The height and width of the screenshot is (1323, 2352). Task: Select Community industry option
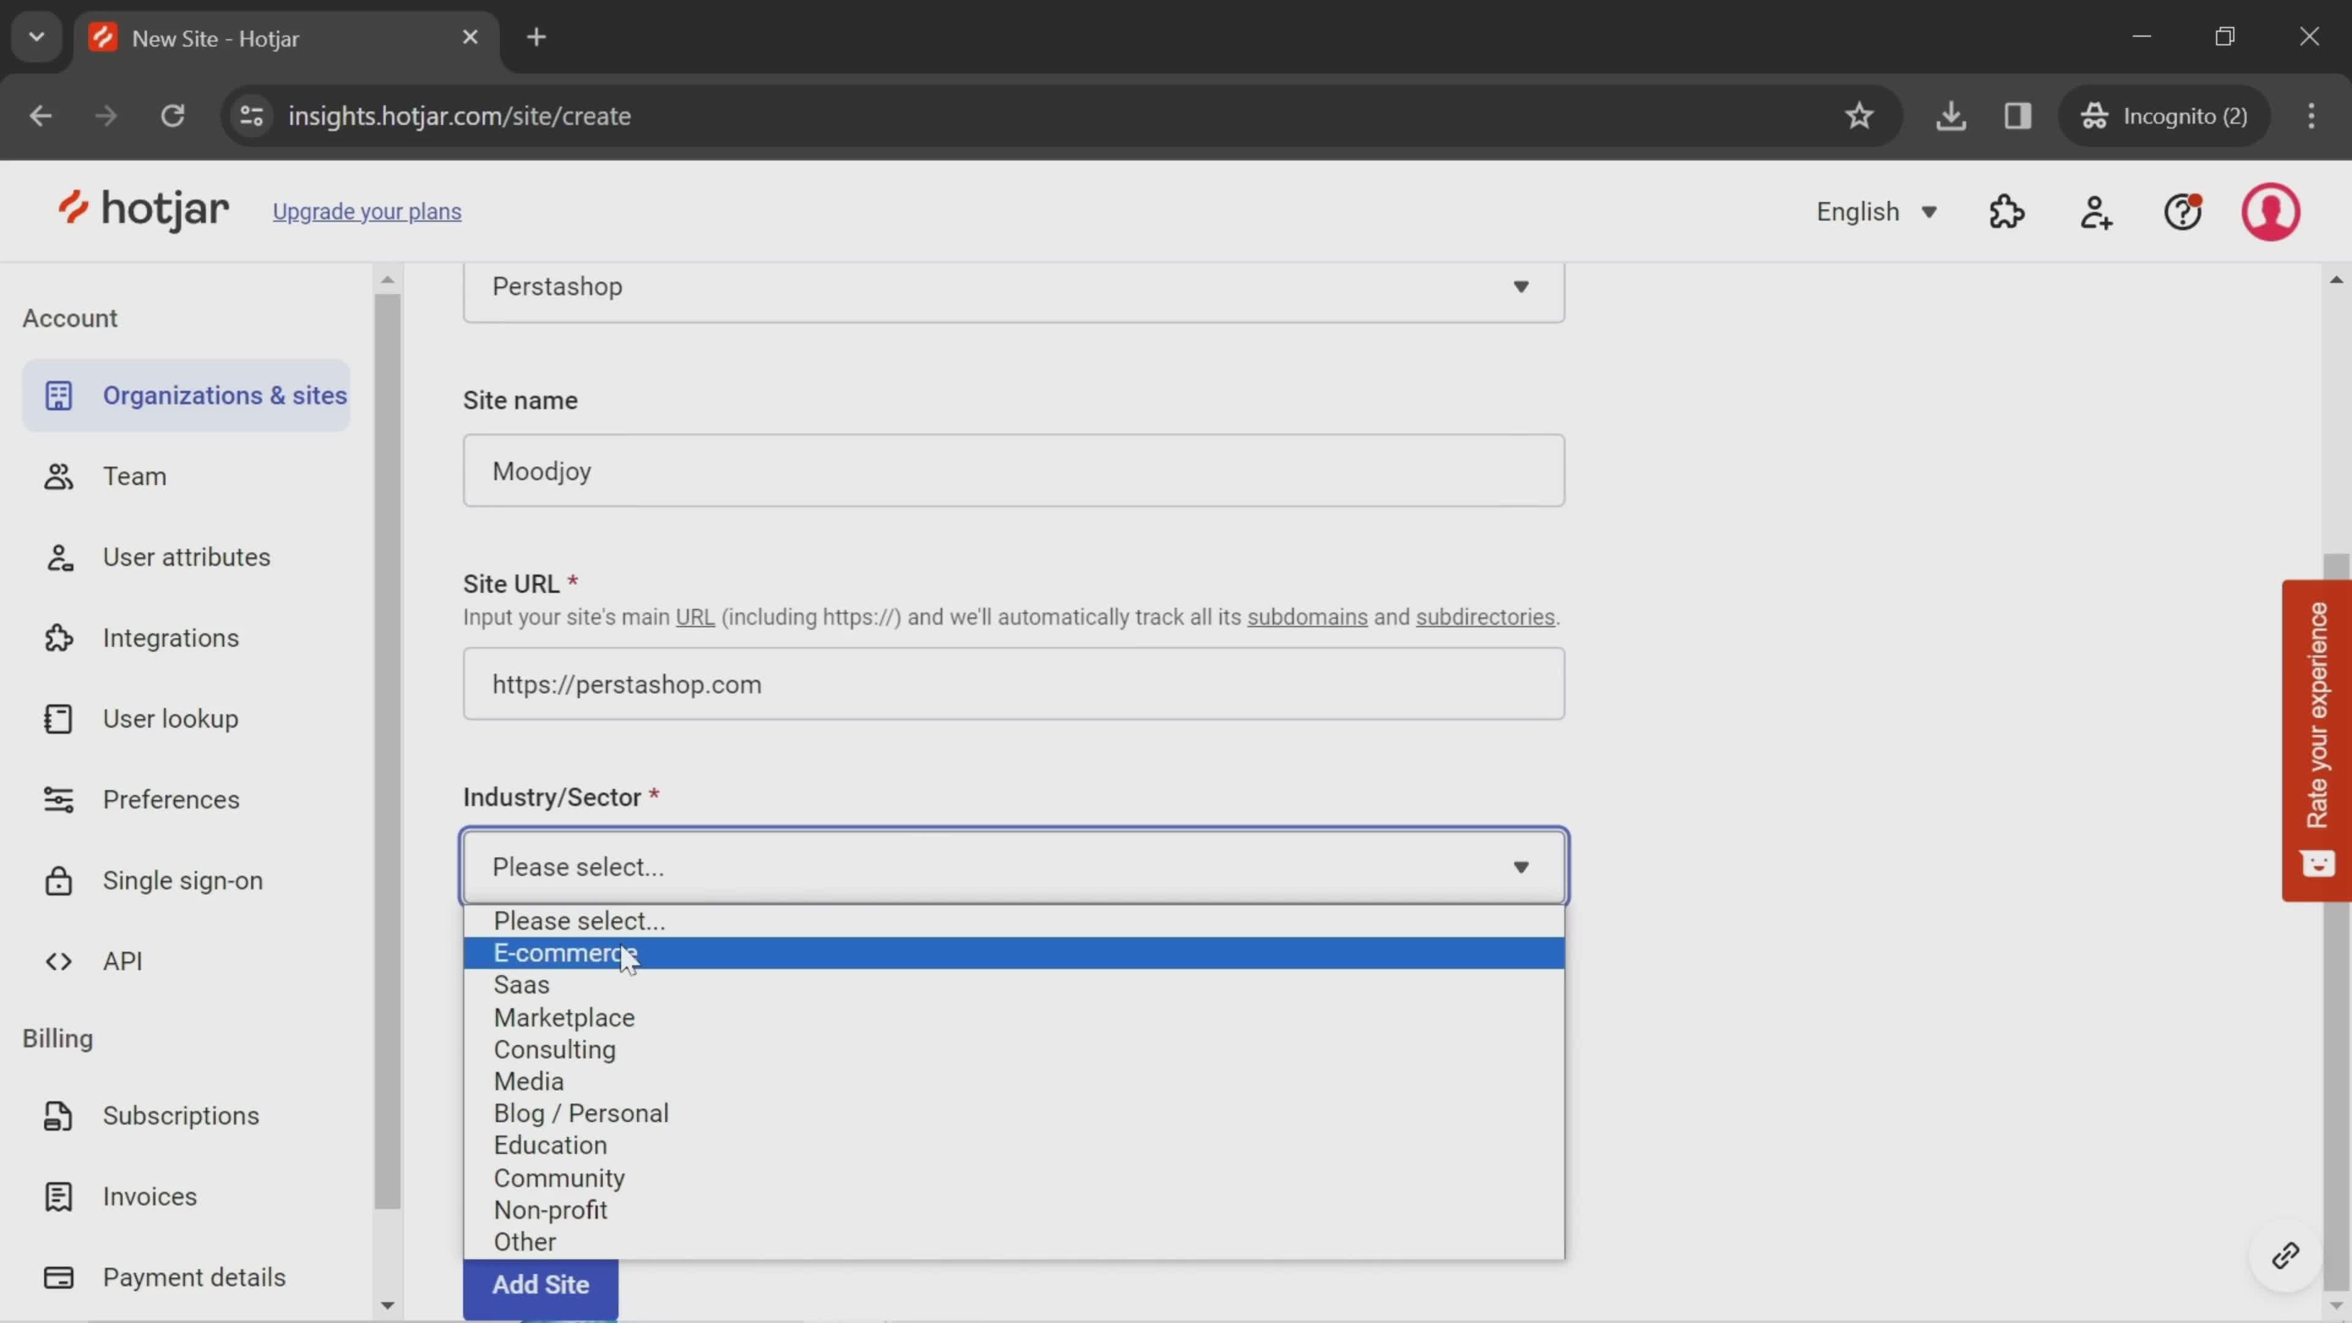[1014, 1178]
